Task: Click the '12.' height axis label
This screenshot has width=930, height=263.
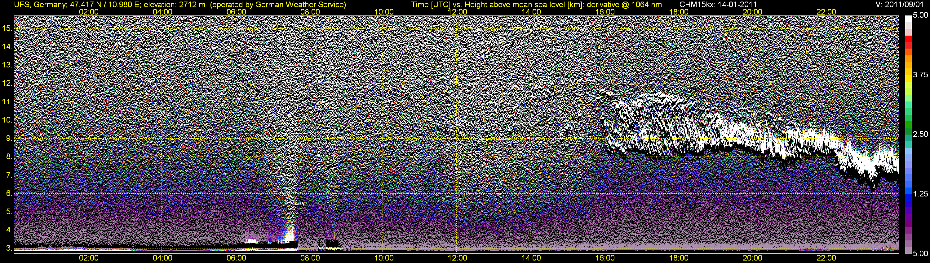Action: pyautogui.click(x=7, y=83)
